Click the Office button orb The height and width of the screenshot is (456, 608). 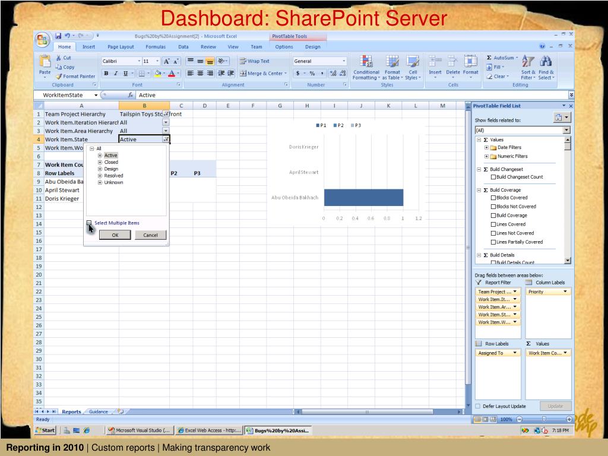42,40
